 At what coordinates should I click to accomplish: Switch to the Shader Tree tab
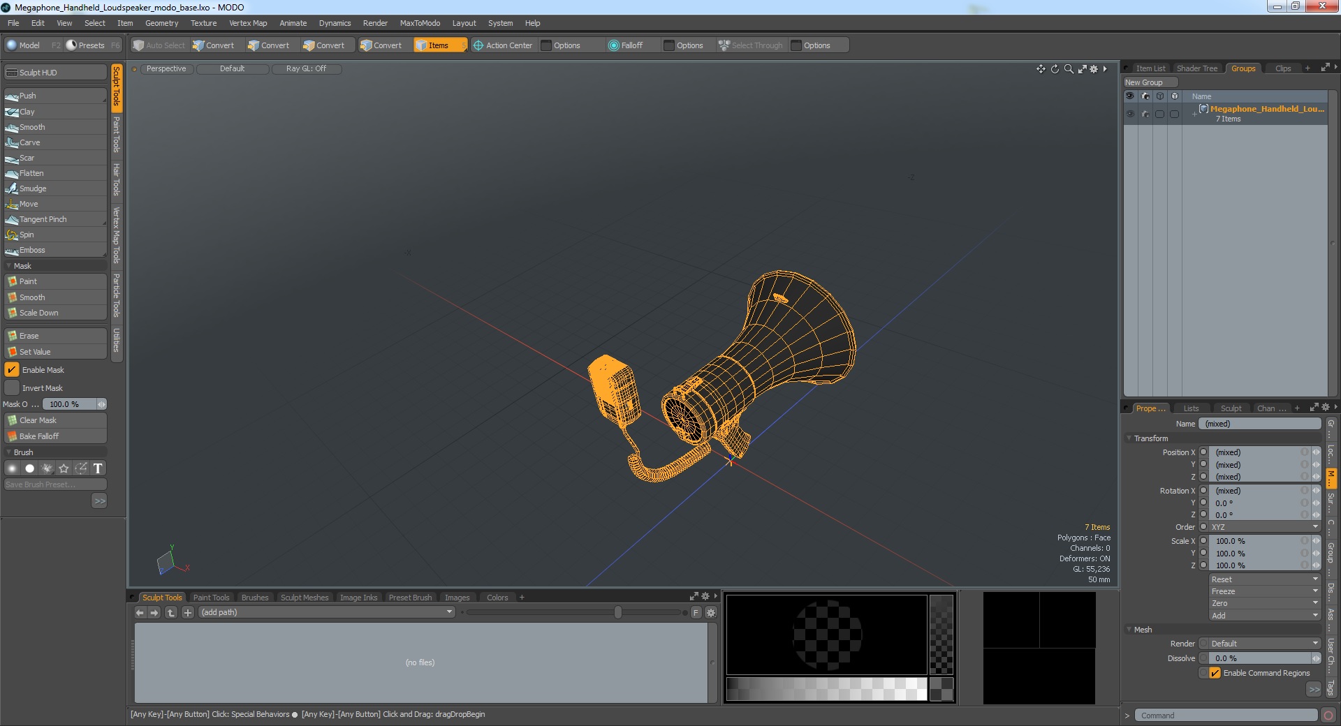(x=1196, y=68)
